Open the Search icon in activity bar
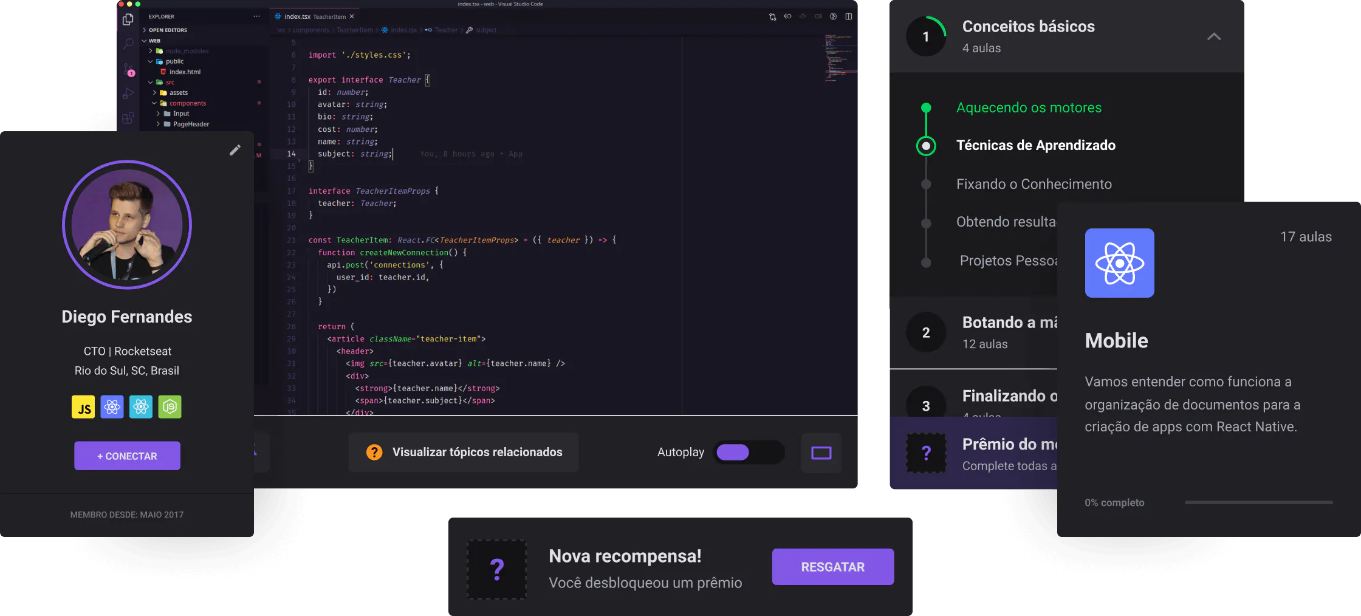 click(x=128, y=44)
